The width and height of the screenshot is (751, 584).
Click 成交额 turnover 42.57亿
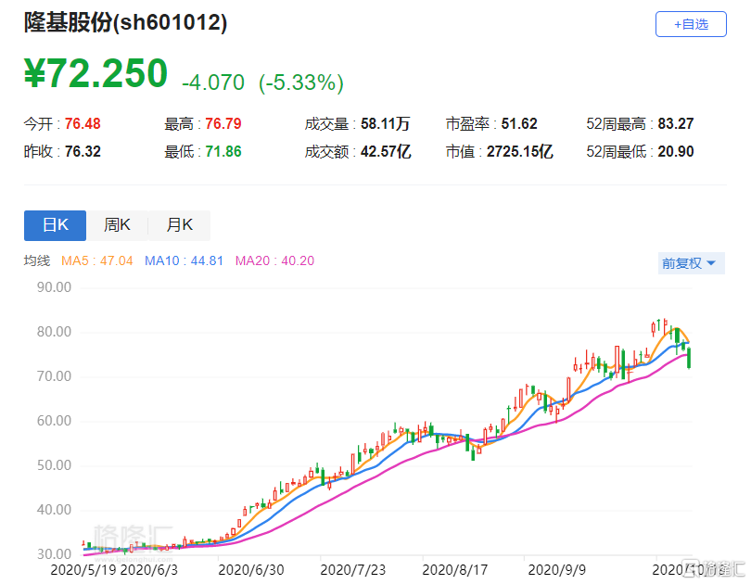(x=358, y=152)
